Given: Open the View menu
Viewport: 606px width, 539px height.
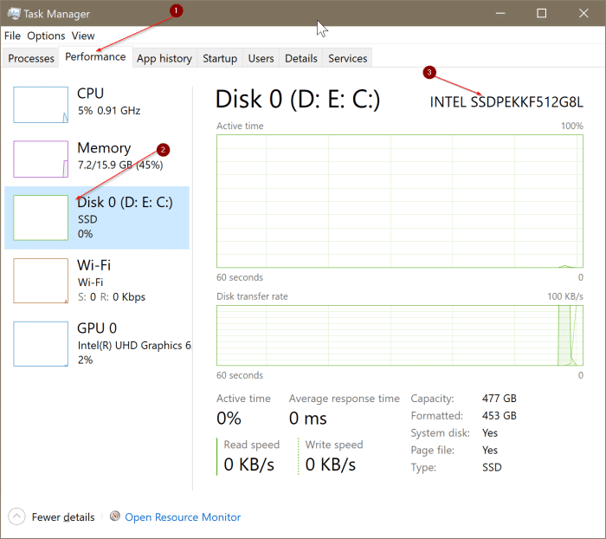Looking at the screenshot, I should pyautogui.click(x=83, y=36).
